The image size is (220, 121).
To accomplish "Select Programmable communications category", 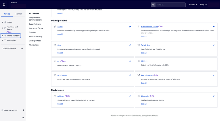I will point(35,19).
